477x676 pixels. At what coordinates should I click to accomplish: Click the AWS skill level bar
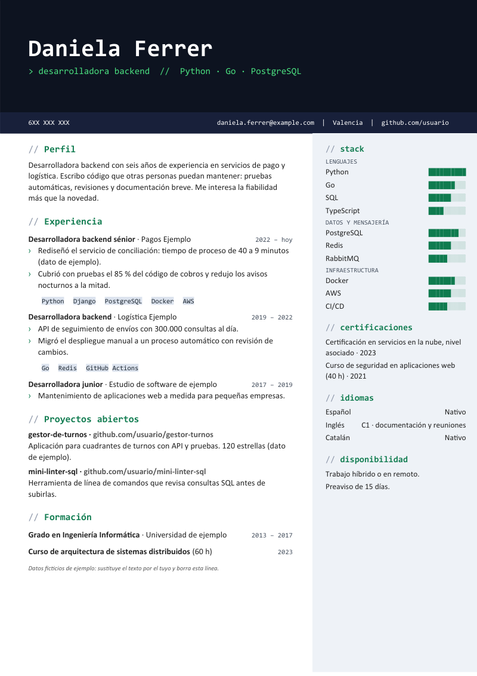tap(447, 294)
